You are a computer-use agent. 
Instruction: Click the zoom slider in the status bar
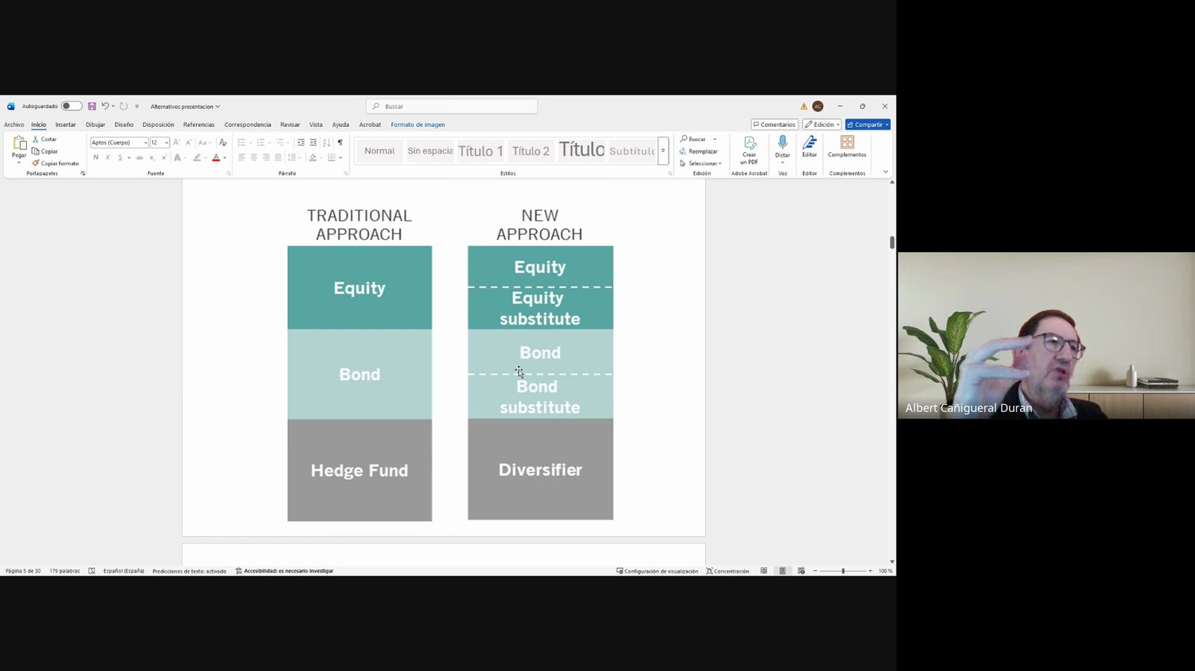pyautogui.click(x=843, y=571)
